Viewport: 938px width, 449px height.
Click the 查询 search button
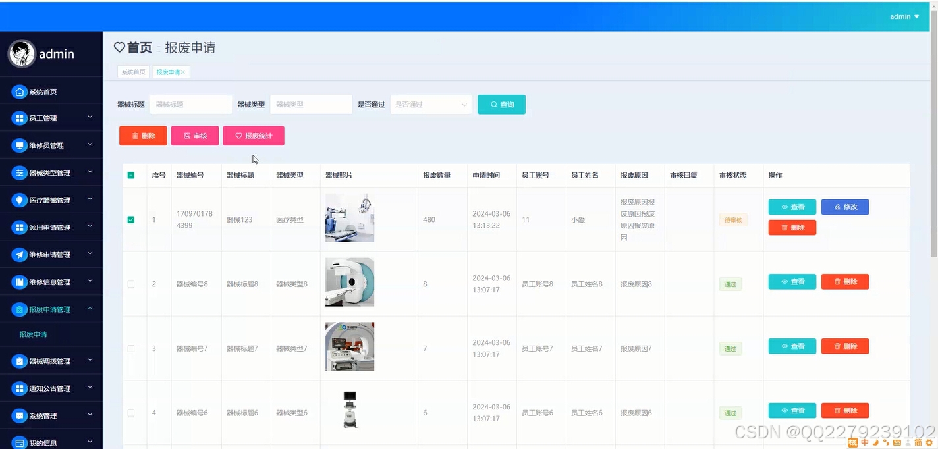click(x=501, y=104)
